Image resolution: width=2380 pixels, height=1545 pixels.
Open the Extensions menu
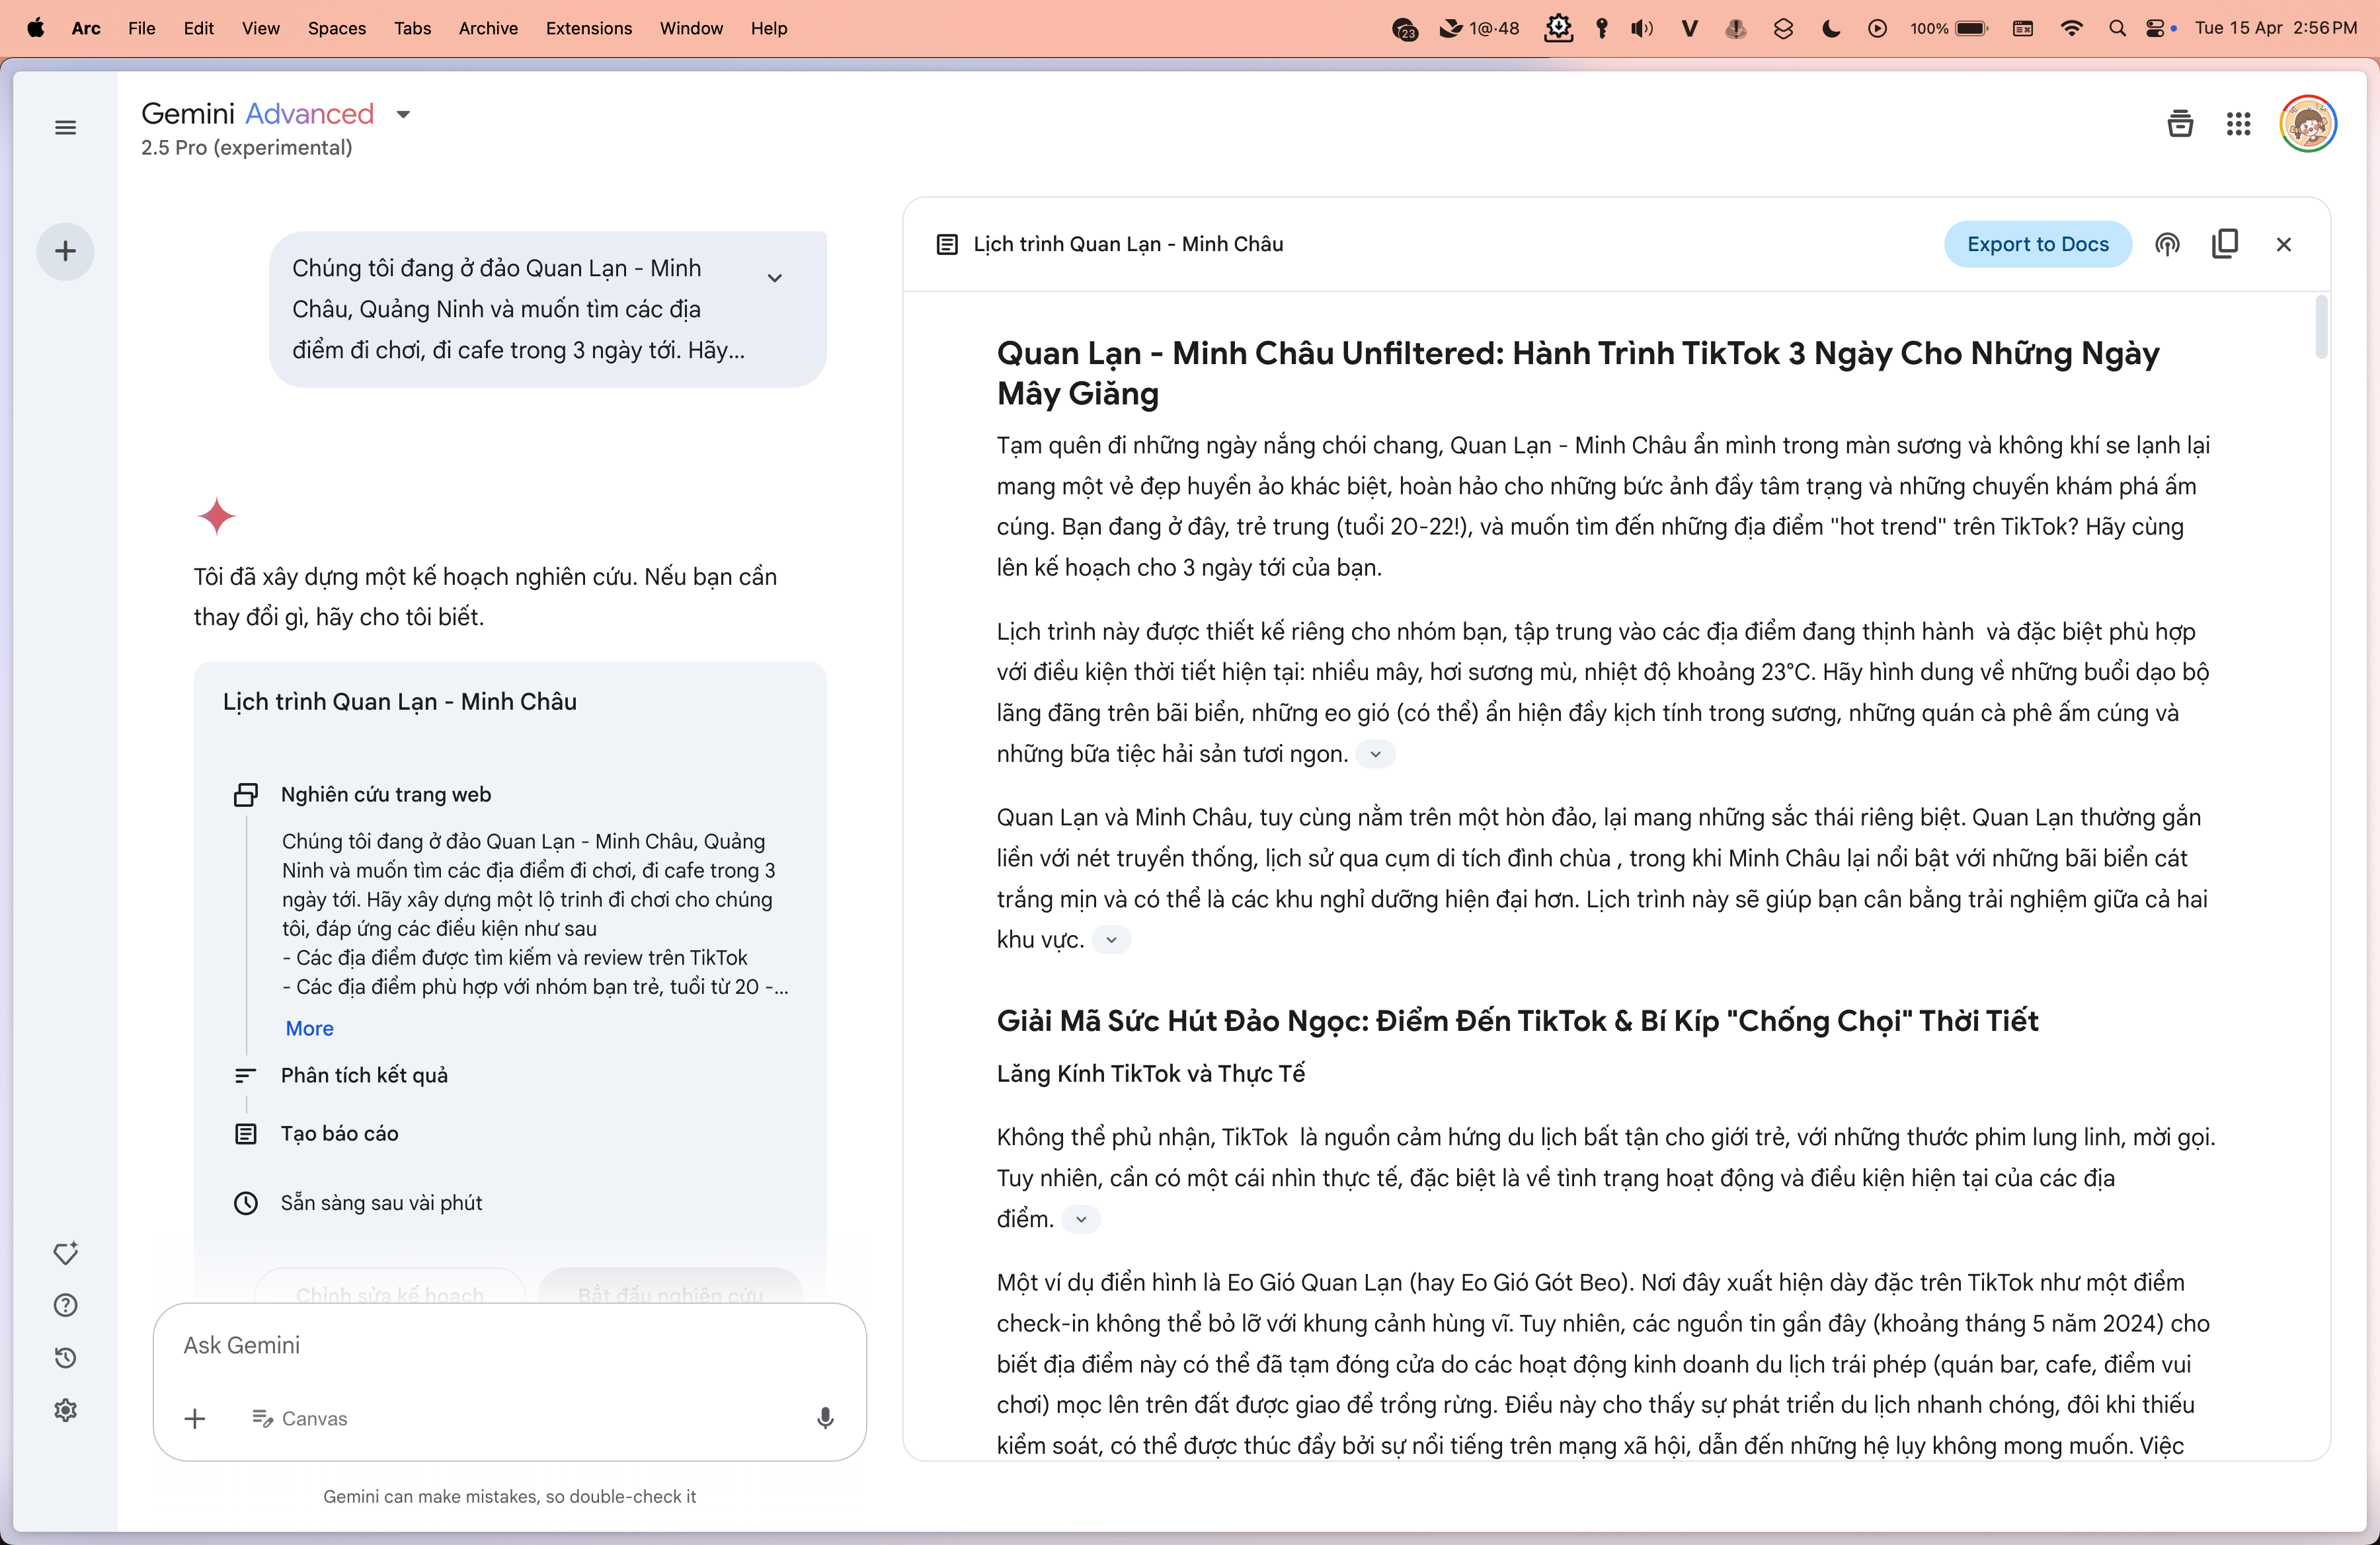(x=589, y=28)
